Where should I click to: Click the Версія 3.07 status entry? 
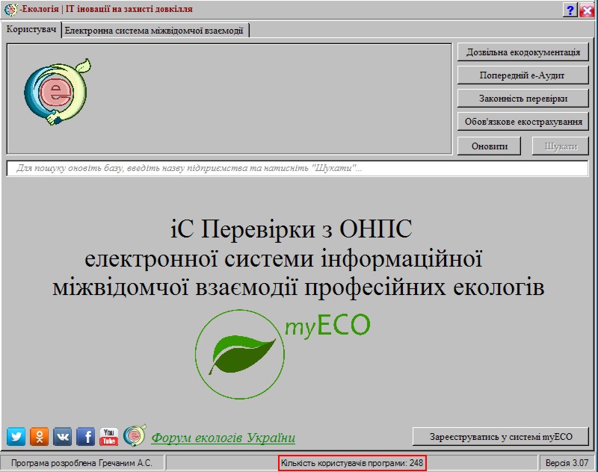(567, 463)
